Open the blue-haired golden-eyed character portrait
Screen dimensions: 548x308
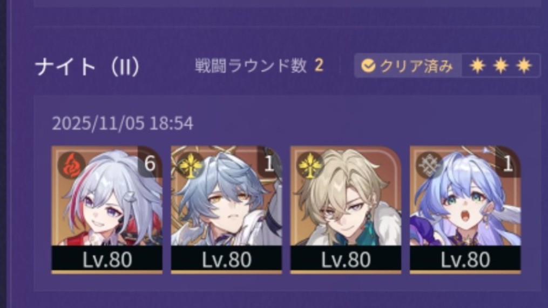[226, 196]
